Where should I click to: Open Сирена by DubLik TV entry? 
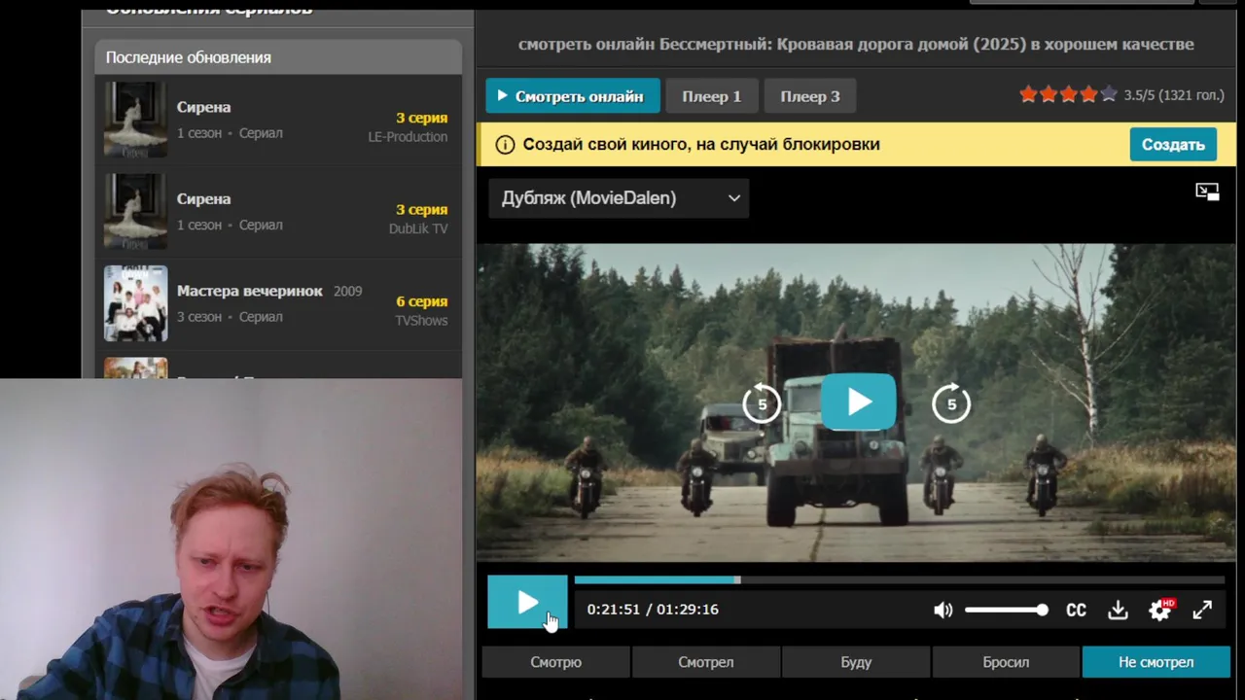tap(278, 212)
